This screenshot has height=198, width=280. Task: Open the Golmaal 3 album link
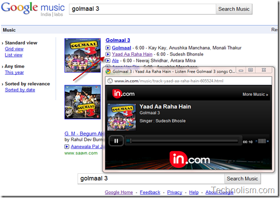point(118,40)
